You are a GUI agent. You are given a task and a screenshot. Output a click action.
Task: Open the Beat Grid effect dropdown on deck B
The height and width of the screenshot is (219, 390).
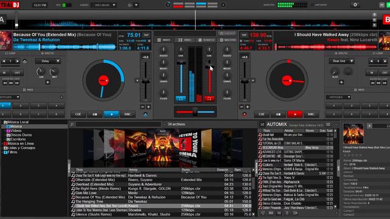(342, 61)
